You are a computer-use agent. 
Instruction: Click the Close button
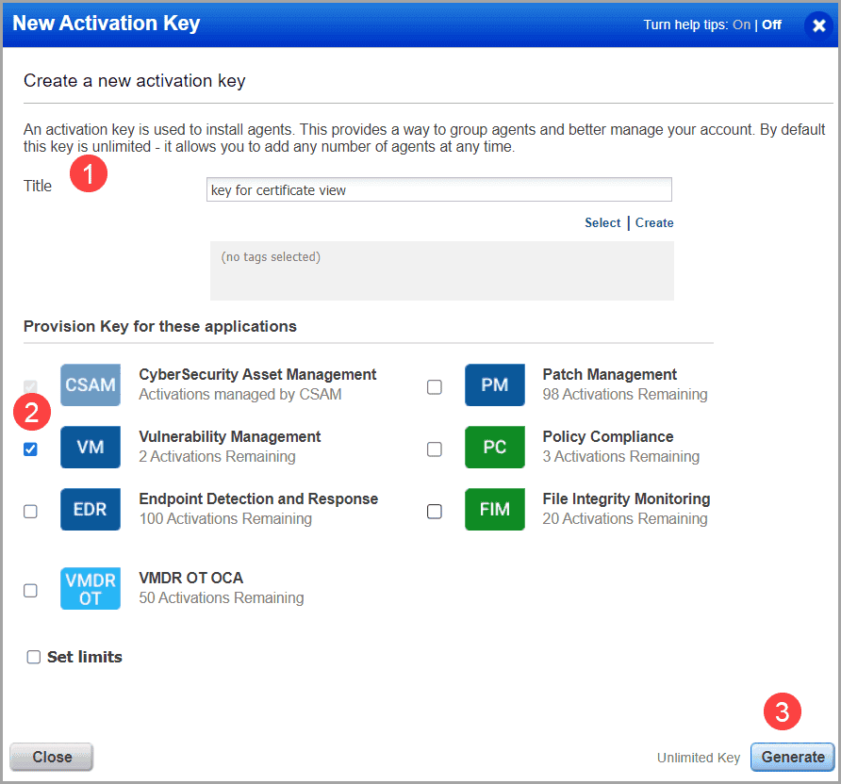(51, 757)
